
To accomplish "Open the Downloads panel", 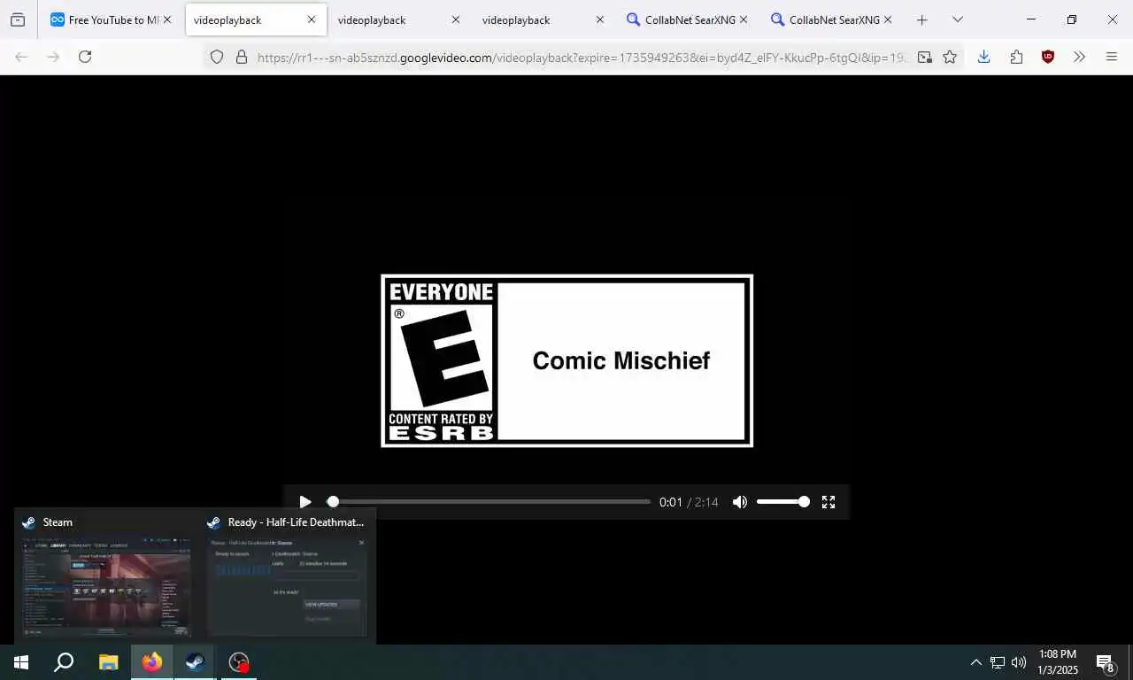I will tap(983, 57).
